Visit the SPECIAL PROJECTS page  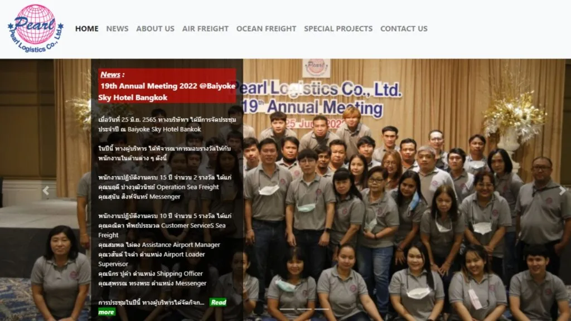coord(338,28)
